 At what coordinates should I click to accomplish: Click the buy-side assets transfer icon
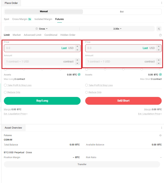pos(79,75)
